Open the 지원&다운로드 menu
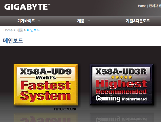 point(138,21)
